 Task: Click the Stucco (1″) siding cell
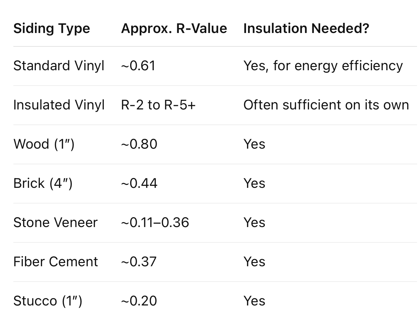(x=48, y=301)
